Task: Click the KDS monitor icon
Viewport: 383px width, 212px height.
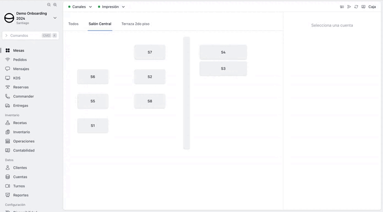Action: point(8,78)
